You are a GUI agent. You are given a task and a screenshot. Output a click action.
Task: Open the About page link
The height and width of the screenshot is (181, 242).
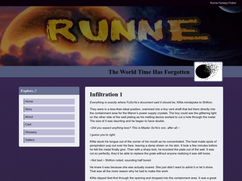(x=49, y=117)
